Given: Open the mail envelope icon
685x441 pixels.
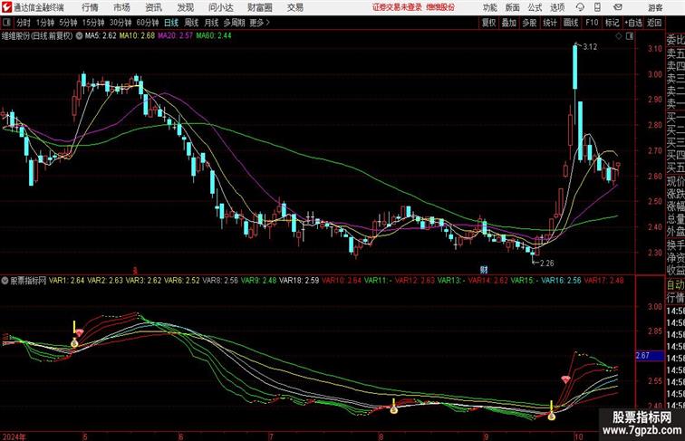Looking at the screenshot, I should (x=618, y=7).
